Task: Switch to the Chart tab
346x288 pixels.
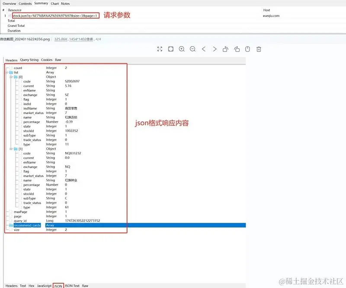Action: point(55,3)
